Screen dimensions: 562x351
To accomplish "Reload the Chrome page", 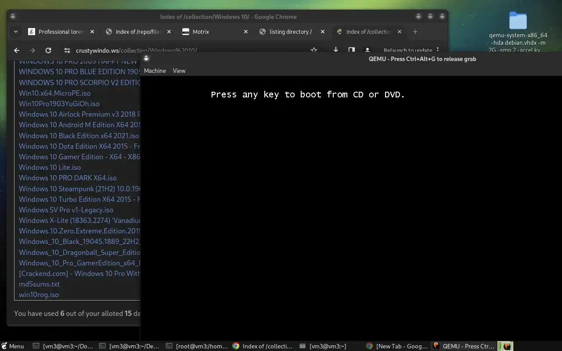I will tap(48, 50).
